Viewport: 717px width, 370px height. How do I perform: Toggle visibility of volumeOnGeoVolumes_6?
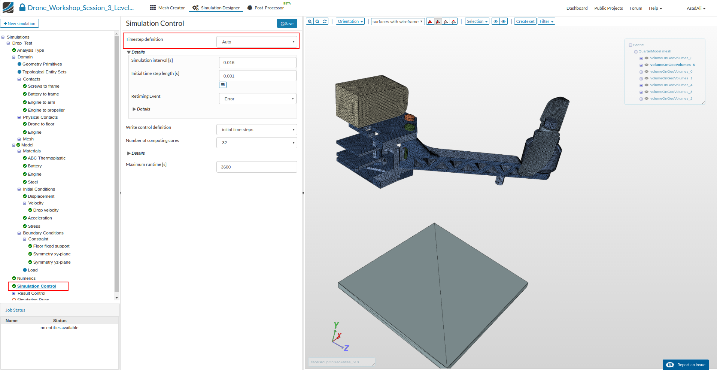647,58
